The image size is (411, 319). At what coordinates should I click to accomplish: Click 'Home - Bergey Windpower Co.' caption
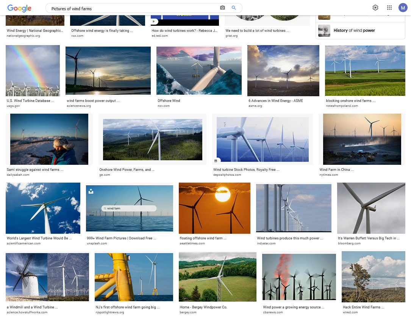203,307
